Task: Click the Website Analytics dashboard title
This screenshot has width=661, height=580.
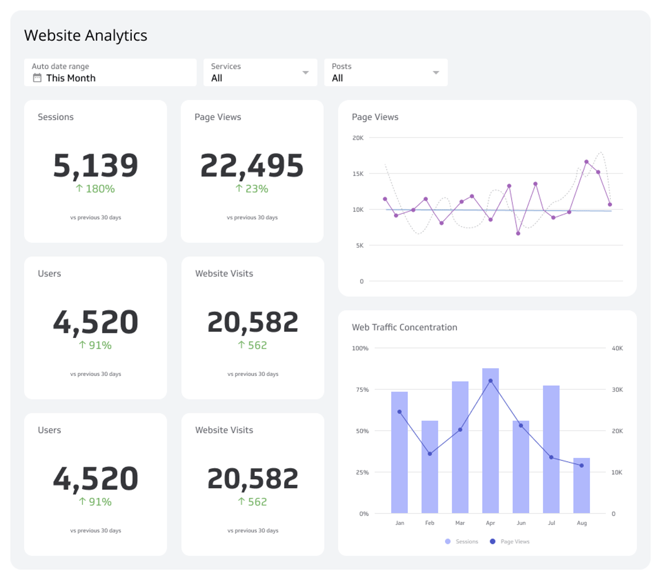Action: tap(85, 35)
